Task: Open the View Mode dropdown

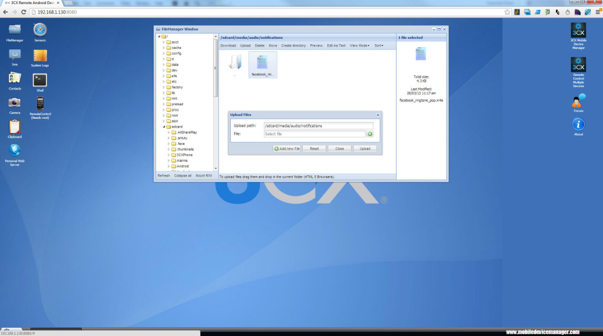Action: point(360,45)
